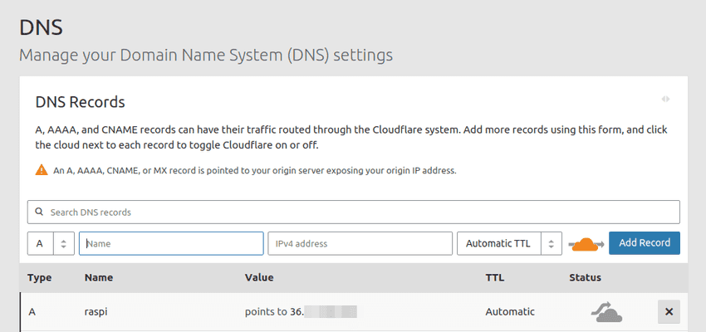Click into the Name input field

click(x=171, y=243)
